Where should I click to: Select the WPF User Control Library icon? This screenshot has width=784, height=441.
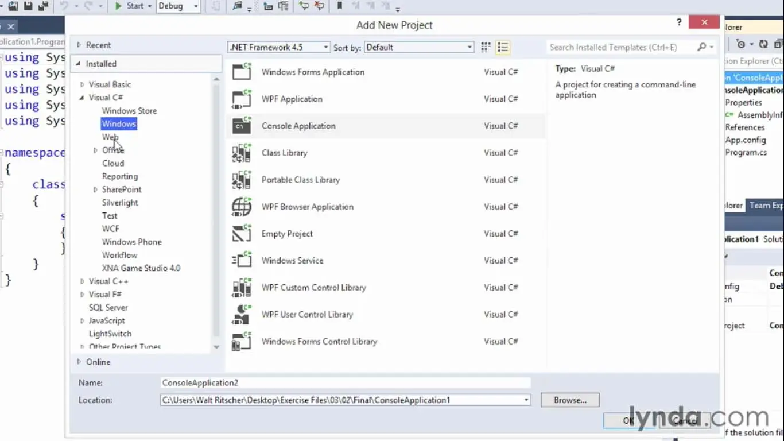pyautogui.click(x=242, y=314)
